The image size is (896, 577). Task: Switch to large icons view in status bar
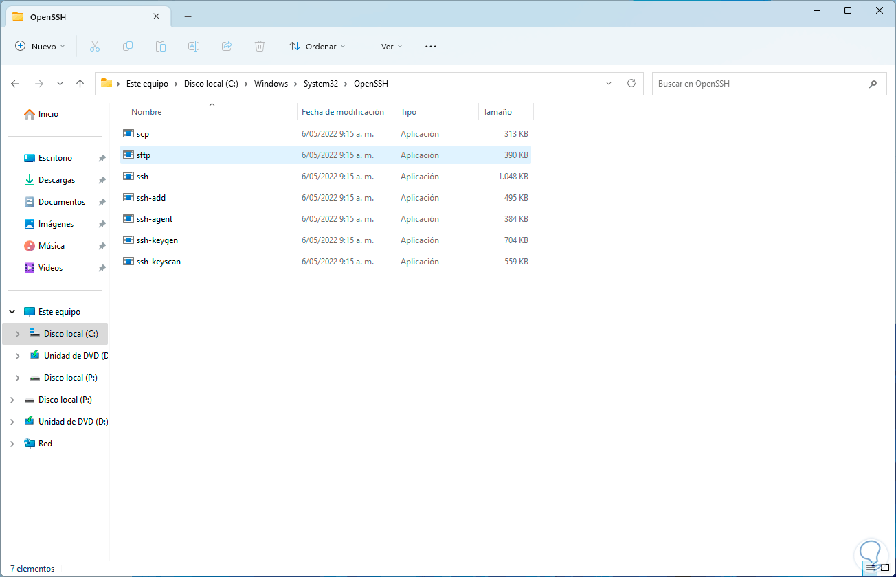pyautogui.click(x=885, y=568)
